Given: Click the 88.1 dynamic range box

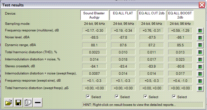Looking at the screenshot, I should coord(94,45).
